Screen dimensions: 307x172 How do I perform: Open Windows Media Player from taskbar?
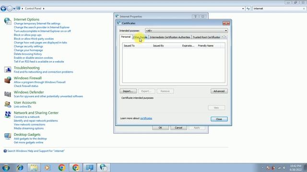[x=47, y=168]
